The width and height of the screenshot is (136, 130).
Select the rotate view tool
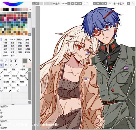click(6, 65)
